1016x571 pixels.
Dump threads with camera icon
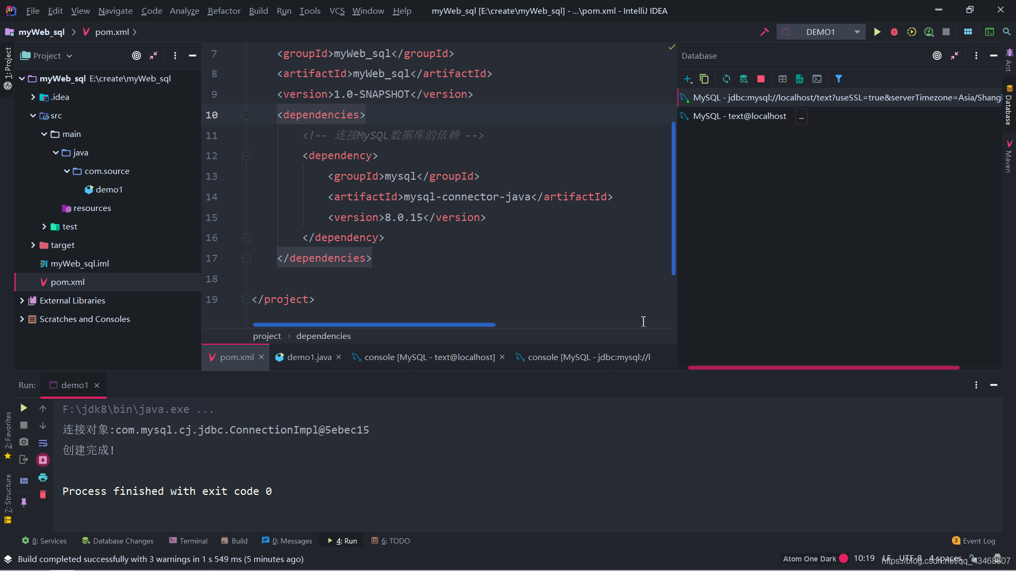pyautogui.click(x=24, y=442)
